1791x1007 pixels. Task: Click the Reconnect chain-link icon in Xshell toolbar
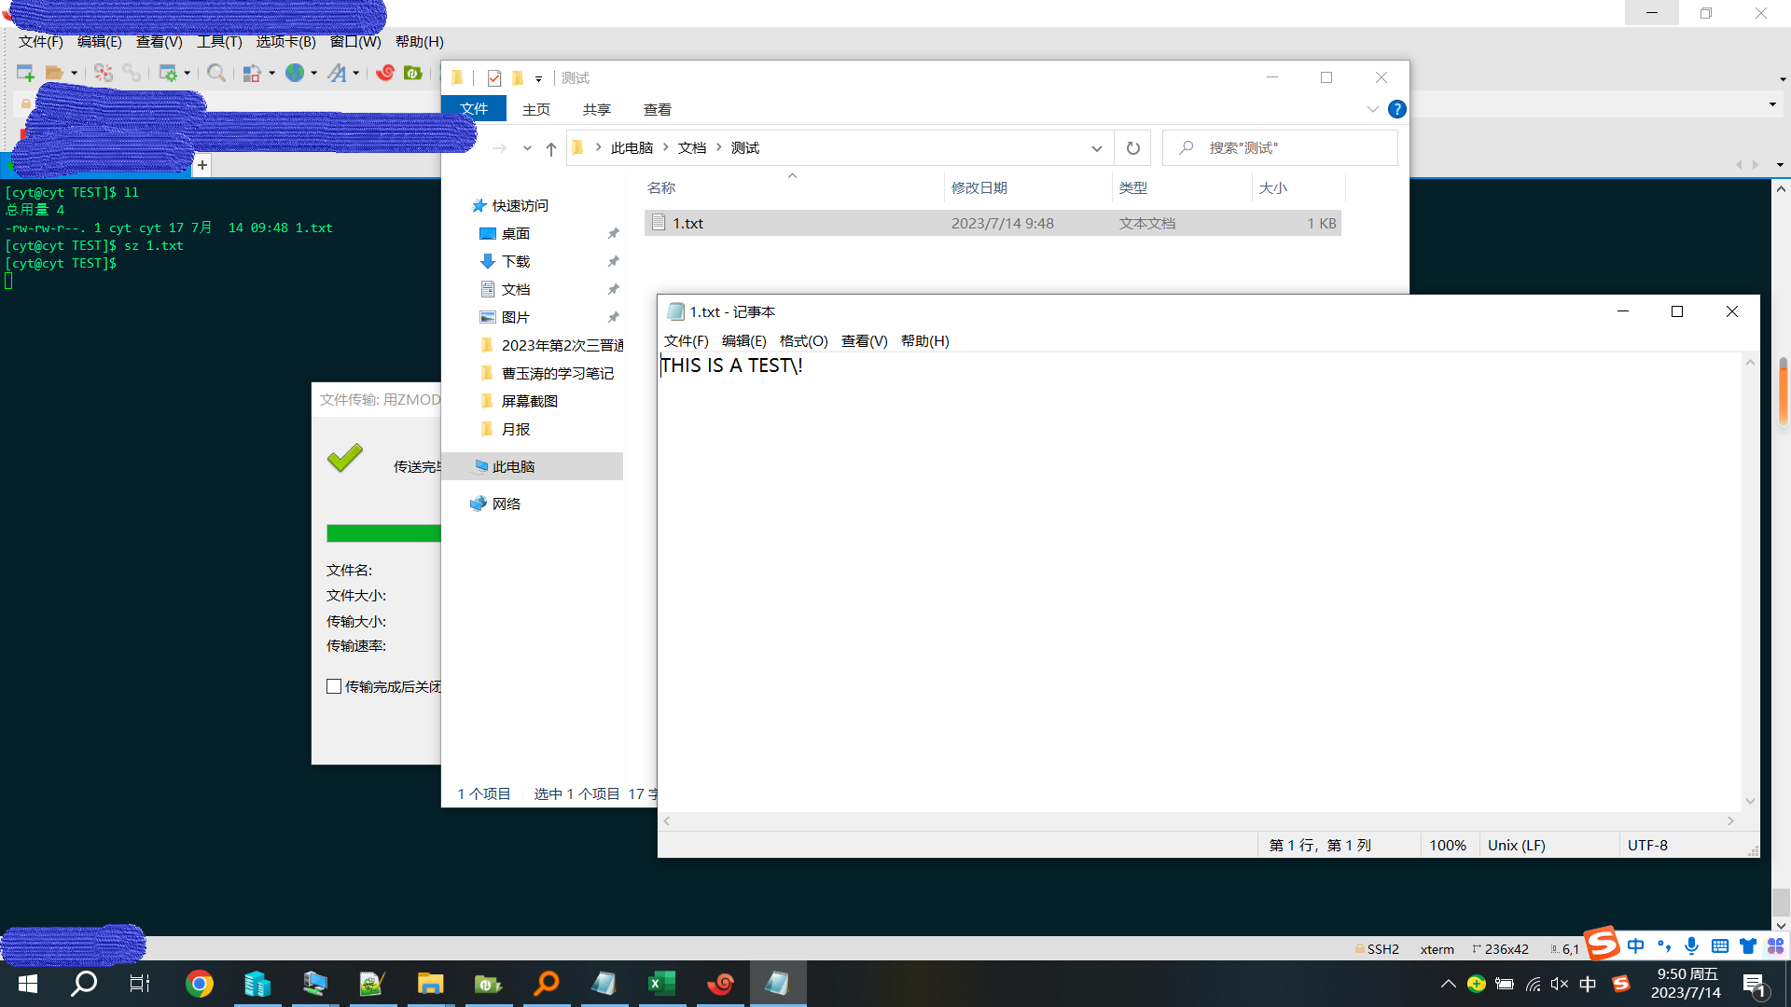(x=132, y=73)
